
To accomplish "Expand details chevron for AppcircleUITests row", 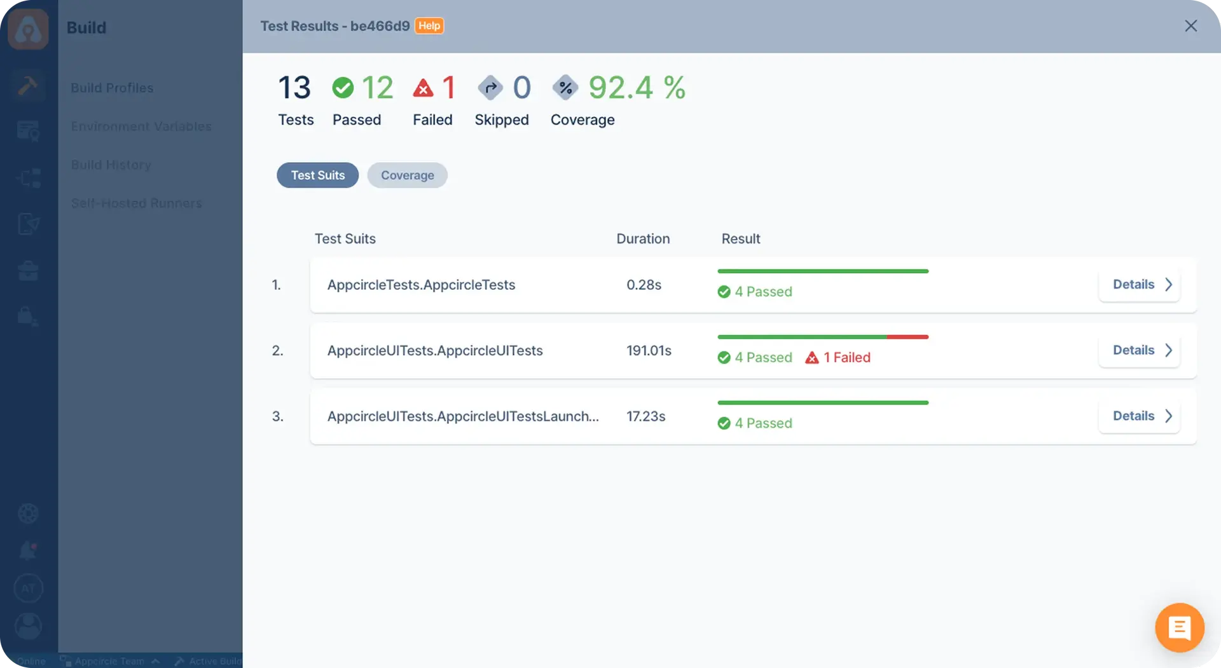I will [x=1168, y=350].
